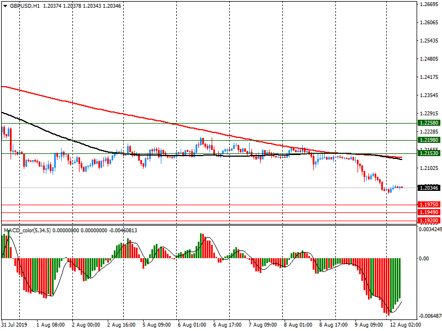This screenshot has width=442, height=331.
Task: Click the 2 Aug 16:00 time label
Action: pyautogui.click(x=122, y=325)
